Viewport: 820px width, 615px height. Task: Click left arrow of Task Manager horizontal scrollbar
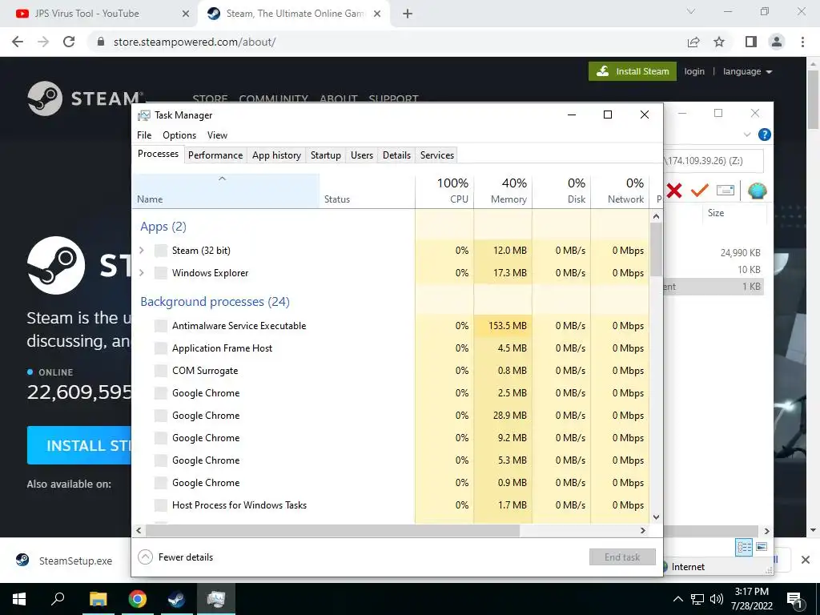click(139, 530)
